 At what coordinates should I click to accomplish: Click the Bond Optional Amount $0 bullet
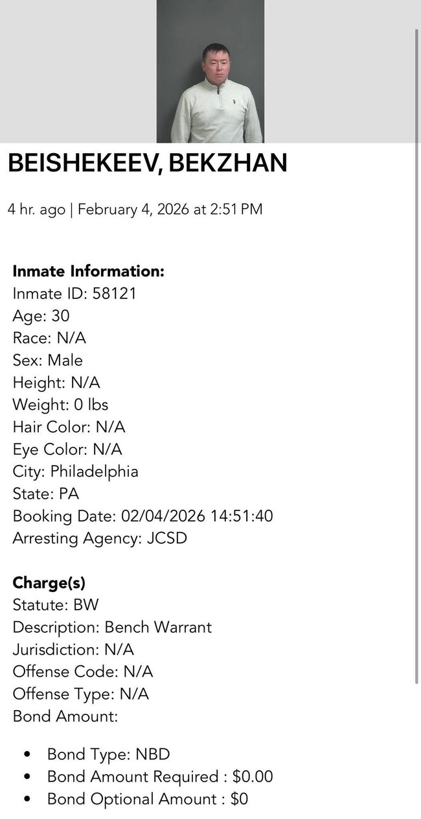[x=148, y=799]
